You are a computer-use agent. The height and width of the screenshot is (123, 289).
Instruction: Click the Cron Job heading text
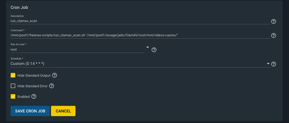pos(19,7)
